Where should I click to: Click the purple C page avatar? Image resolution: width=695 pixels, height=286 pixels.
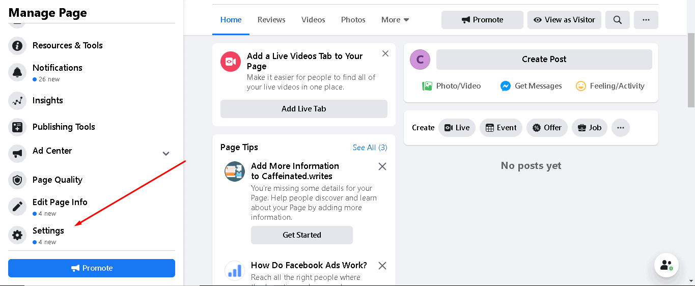click(x=420, y=60)
